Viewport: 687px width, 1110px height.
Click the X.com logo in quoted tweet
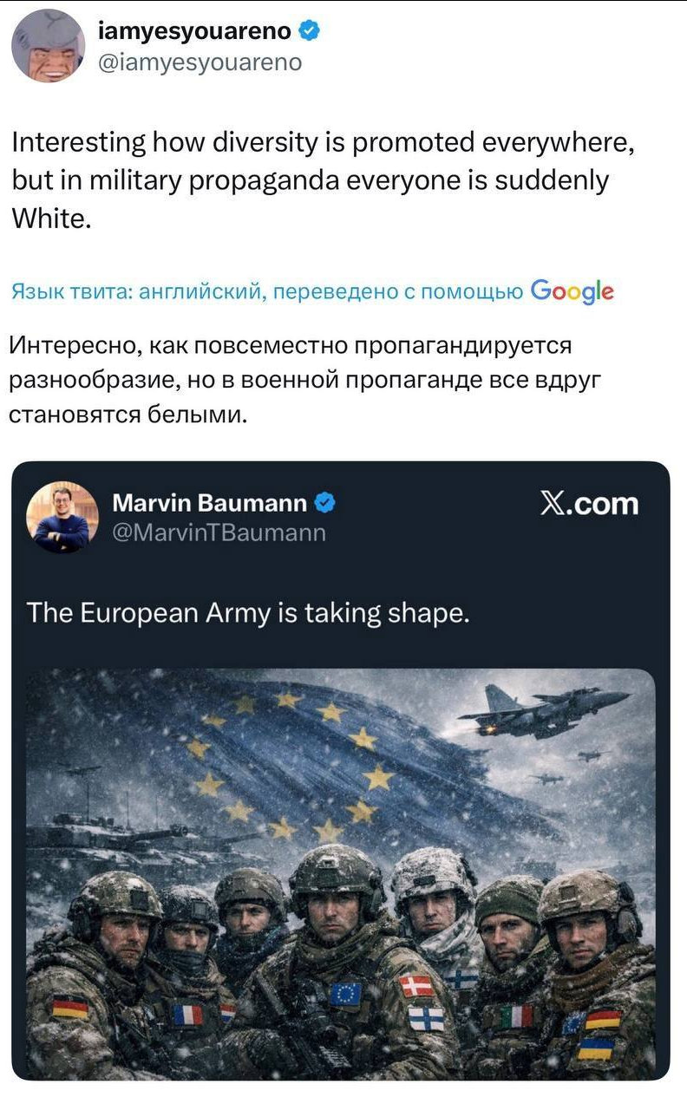(589, 504)
